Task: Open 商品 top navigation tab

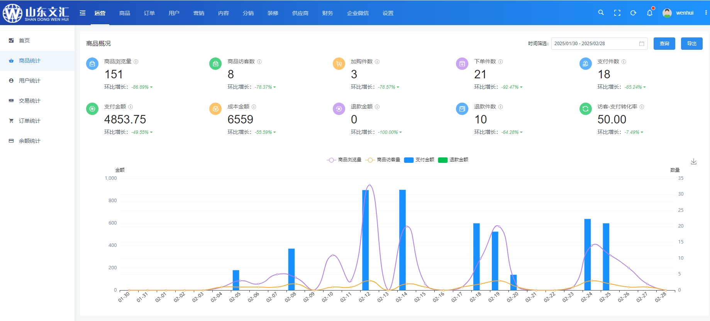Action: pyautogui.click(x=125, y=13)
